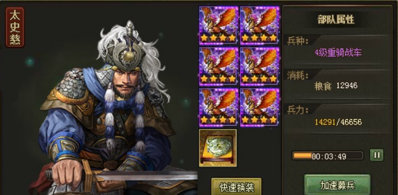Click the 14291/46656 troop strength value
The width and height of the screenshot is (398, 195).
point(338,122)
